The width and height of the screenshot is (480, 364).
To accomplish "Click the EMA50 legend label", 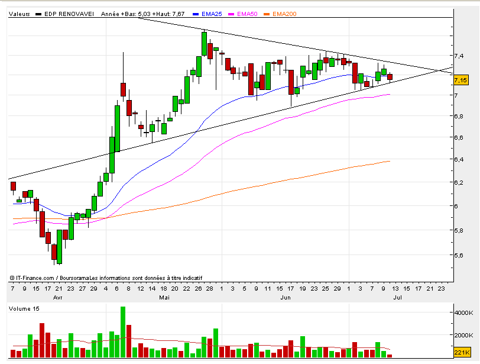I will click(247, 14).
